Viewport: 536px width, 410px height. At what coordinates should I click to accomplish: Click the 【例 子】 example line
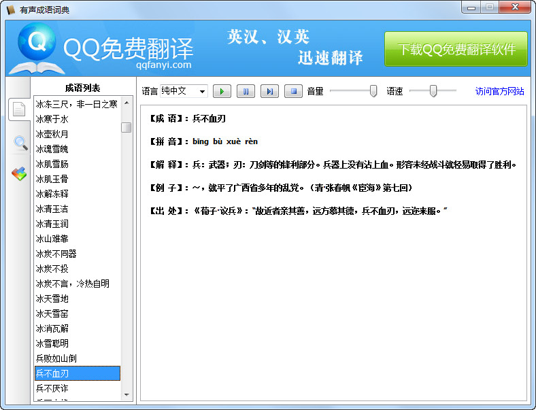pos(282,188)
